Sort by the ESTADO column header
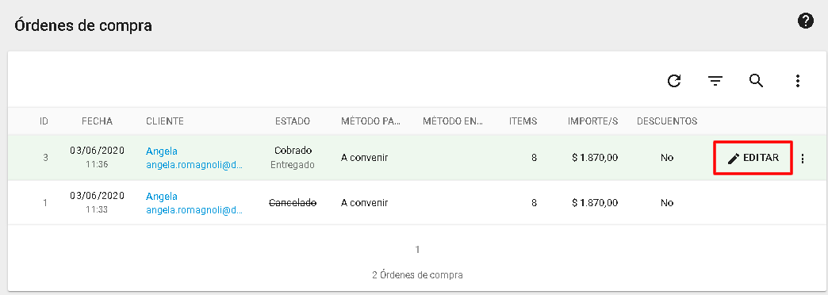The width and height of the screenshot is (828, 295). pyautogui.click(x=293, y=121)
